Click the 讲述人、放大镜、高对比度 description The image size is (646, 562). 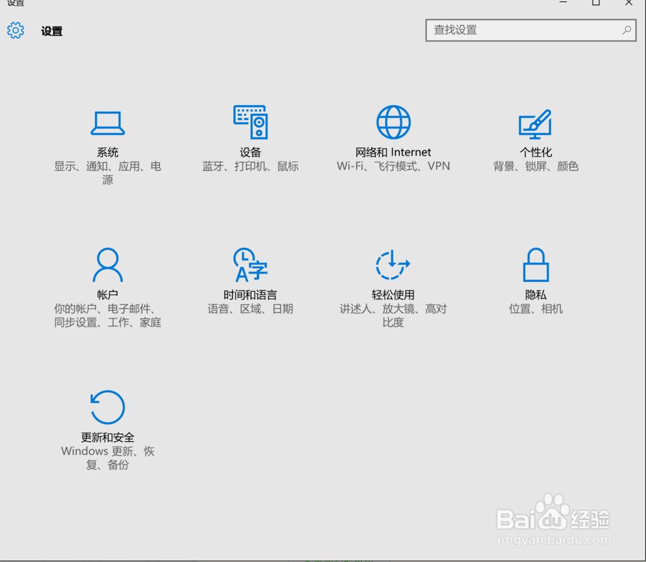(393, 315)
